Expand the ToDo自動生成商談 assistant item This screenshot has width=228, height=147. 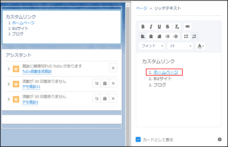[9, 69]
